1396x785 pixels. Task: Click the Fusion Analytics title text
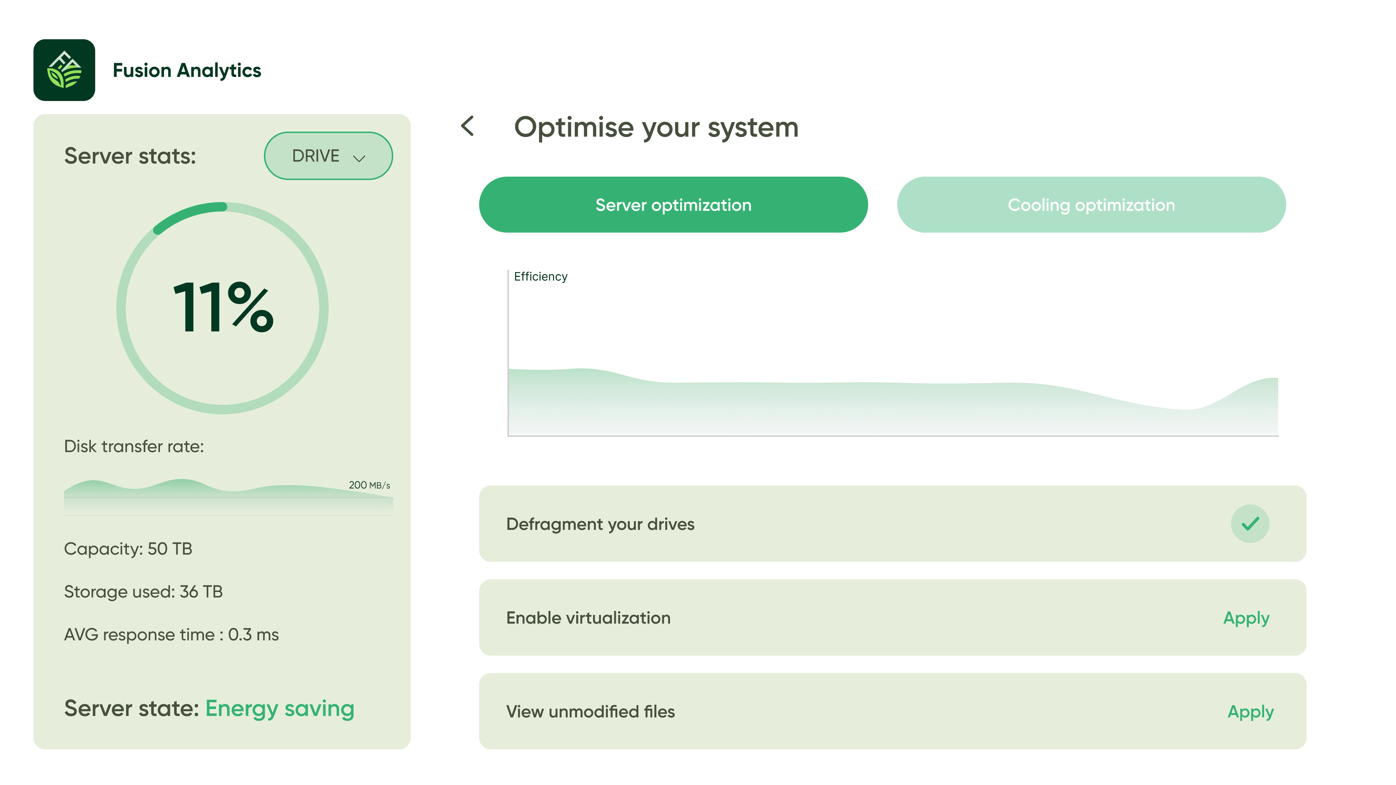[186, 71]
